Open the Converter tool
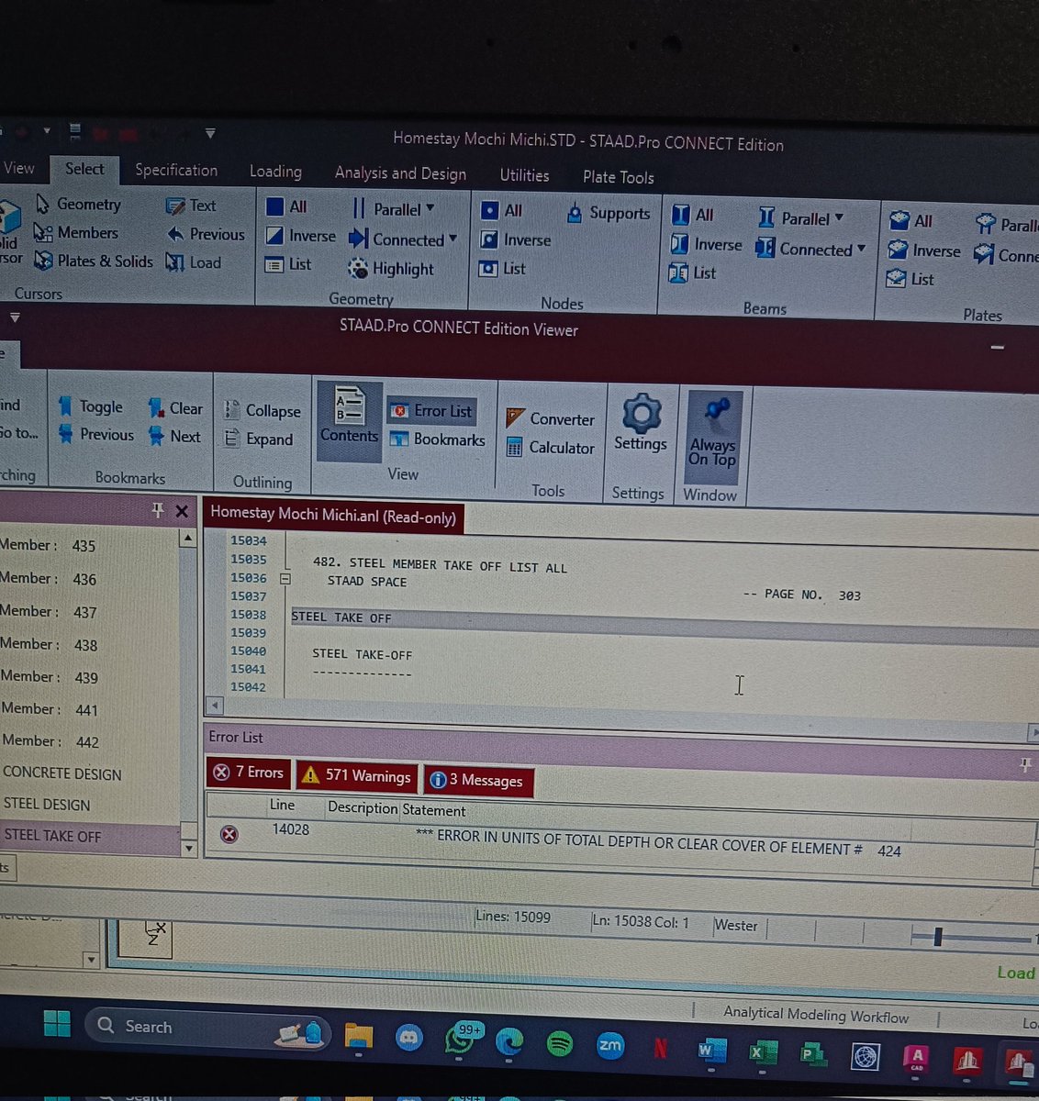The height and width of the screenshot is (1101, 1039). pyautogui.click(x=551, y=418)
